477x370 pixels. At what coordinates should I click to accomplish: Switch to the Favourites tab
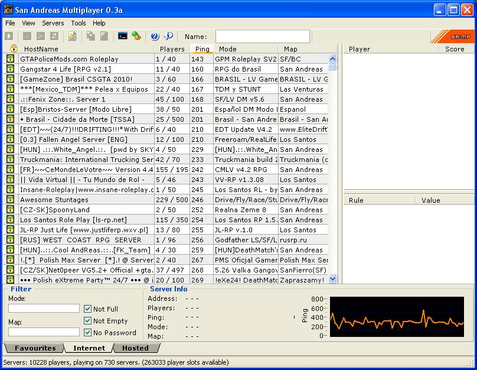(35, 348)
